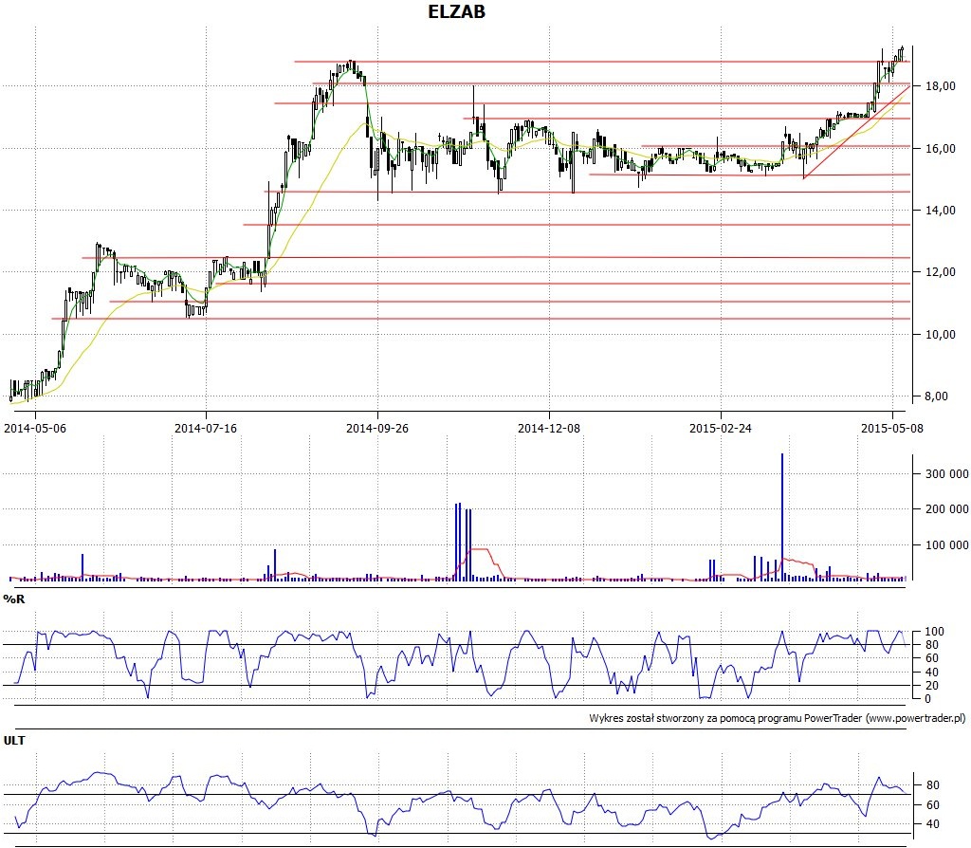Click the 60 label on ULT axis
Image resolution: width=971 pixels, height=848 pixels.
pyautogui.click(x=933, y=805)
